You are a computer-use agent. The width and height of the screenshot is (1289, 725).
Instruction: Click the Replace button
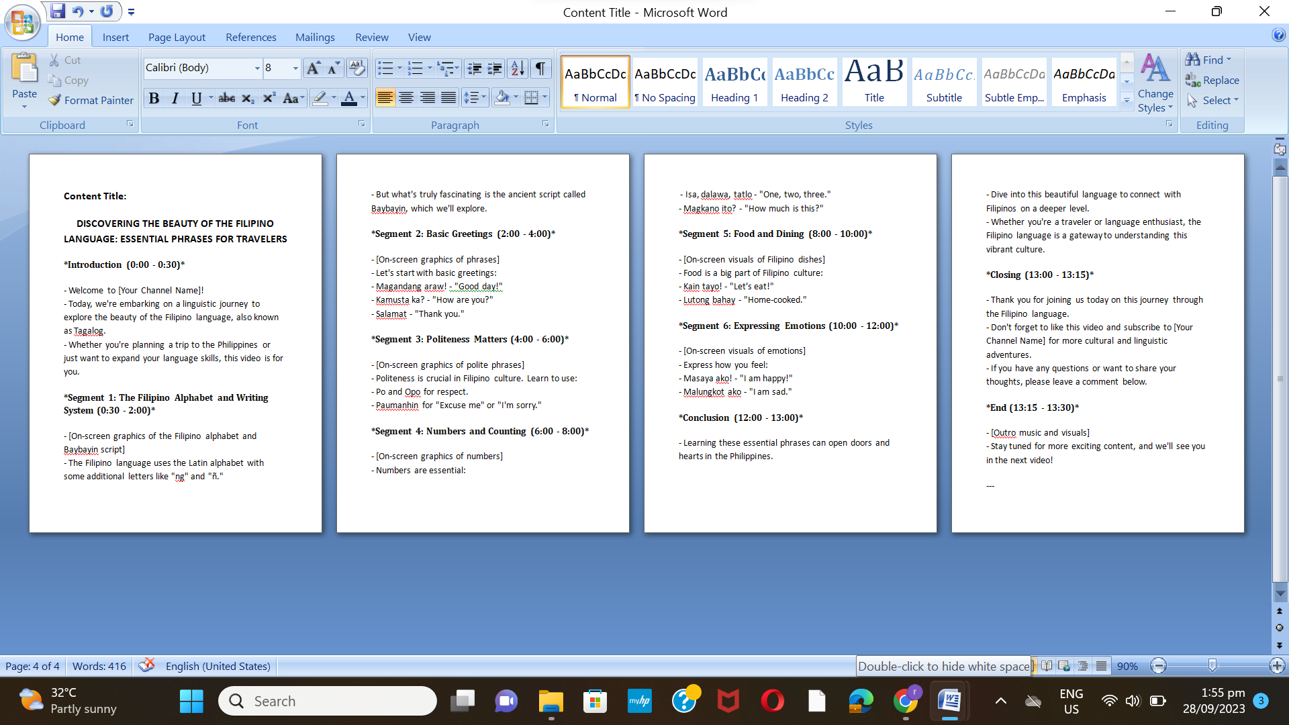point(1212,81)
